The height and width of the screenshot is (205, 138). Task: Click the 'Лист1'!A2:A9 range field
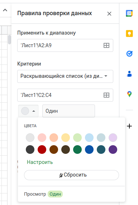[x=65, y=45]
